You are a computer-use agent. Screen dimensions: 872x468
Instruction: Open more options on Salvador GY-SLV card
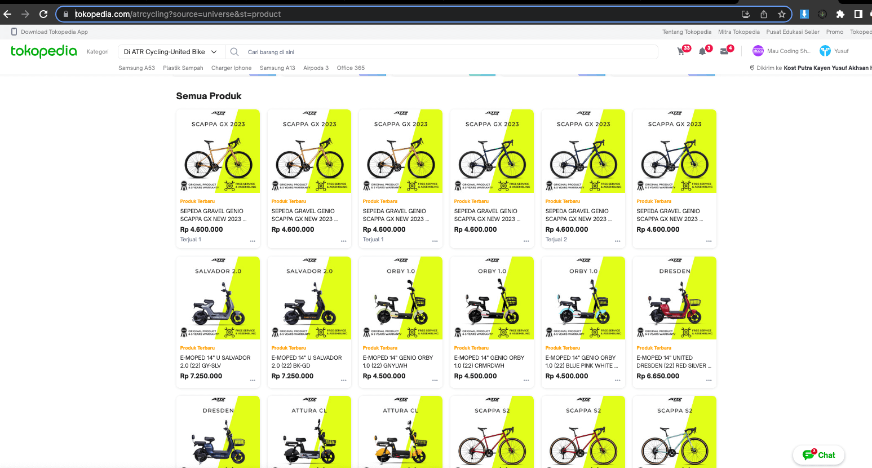(x=253, y=381)
